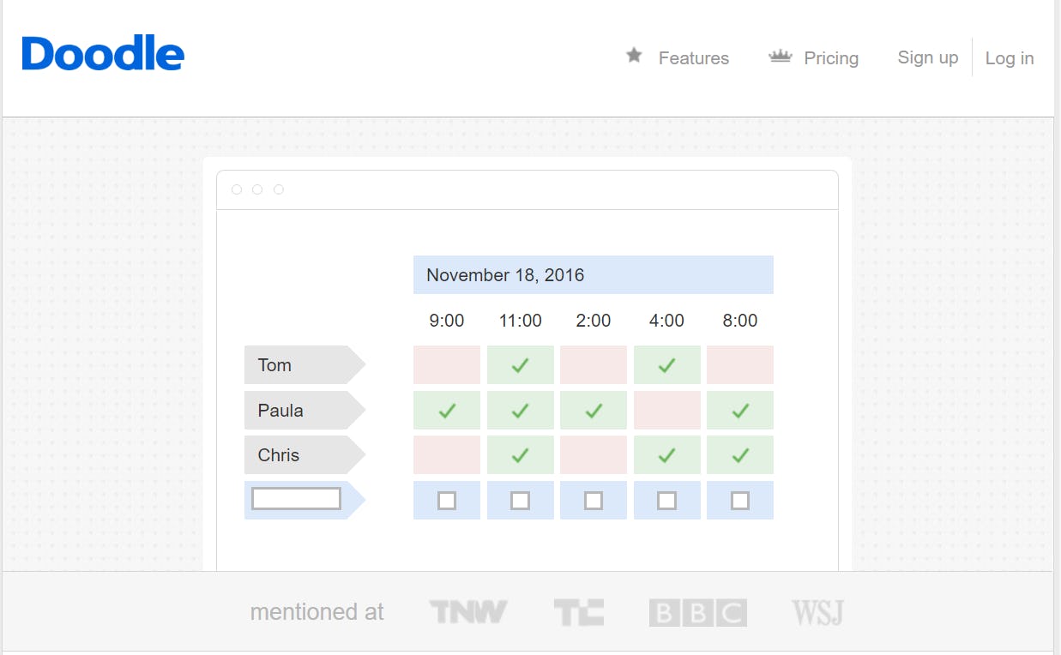This screenshot has width=1061, height=655.
Task: Click Paula's red 4:00 cell
Action: tap(666, 411)
